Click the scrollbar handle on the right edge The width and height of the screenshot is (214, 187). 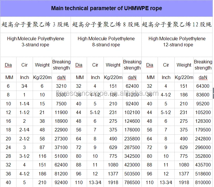(213, 93)
